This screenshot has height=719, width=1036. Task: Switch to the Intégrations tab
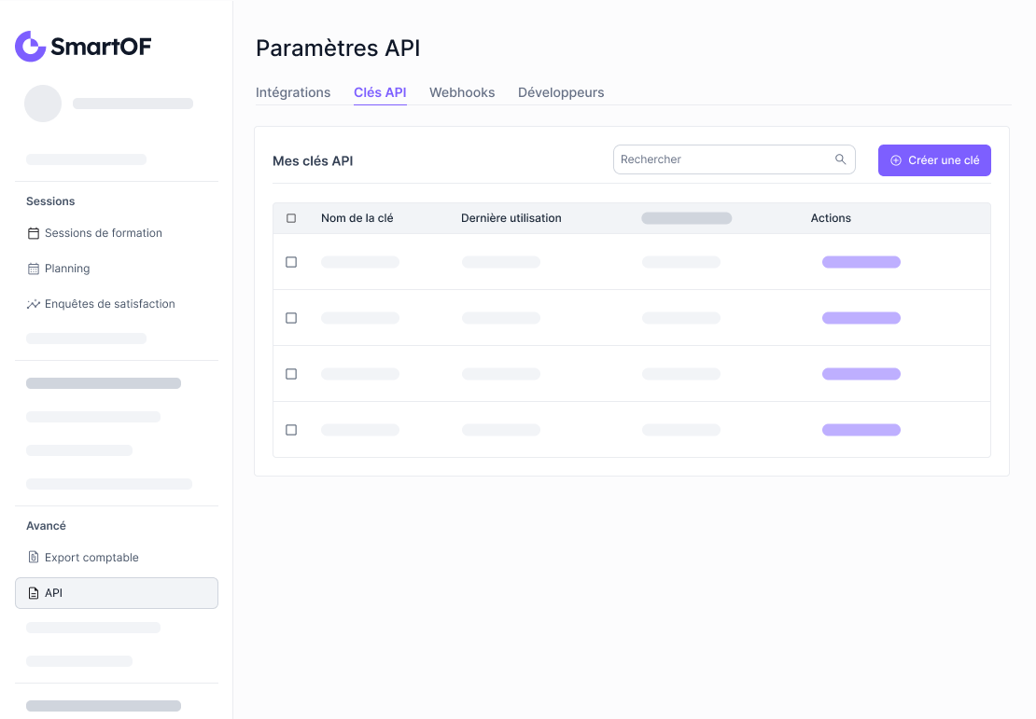tap(293, 92)
